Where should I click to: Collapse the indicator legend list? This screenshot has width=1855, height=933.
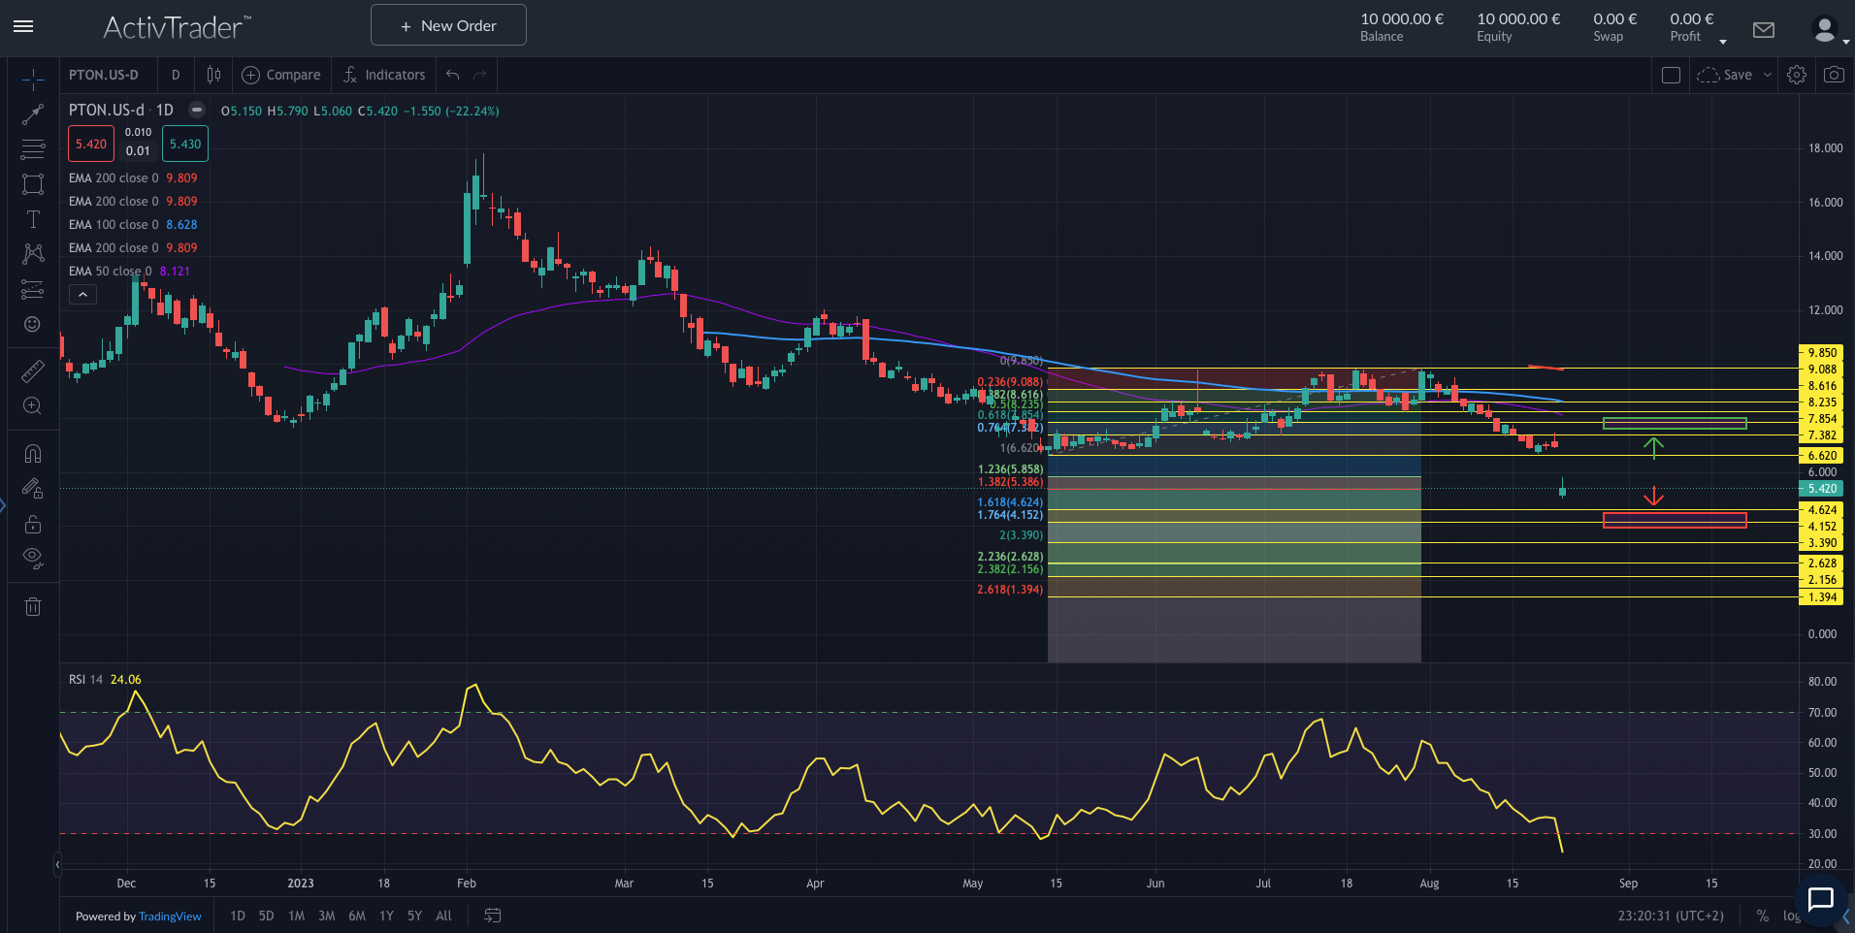(82, 295)
